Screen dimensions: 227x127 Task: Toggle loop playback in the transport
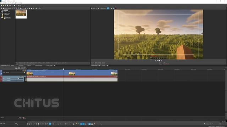pyautogui.click(x=30, y=124)
